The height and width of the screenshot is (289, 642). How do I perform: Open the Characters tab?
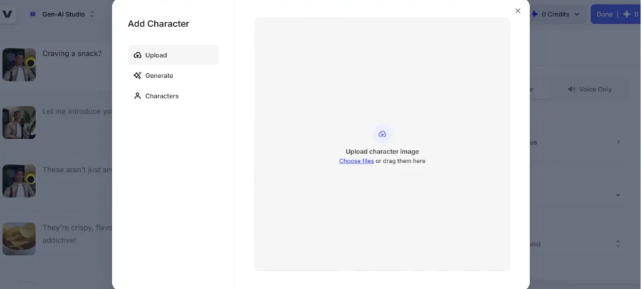click(x=162, y=97)
